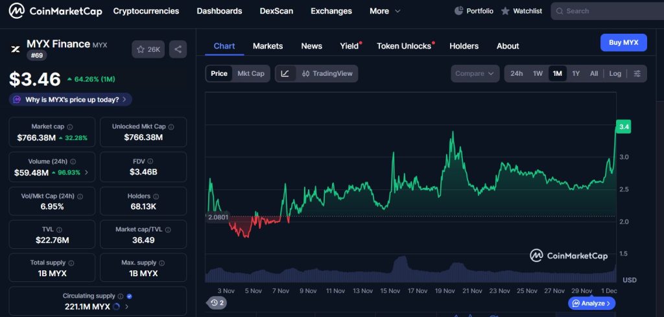664x317 pixels.
Task: Click the CoinMarketCap logo in the header
Action: click(x=55, y=11)
